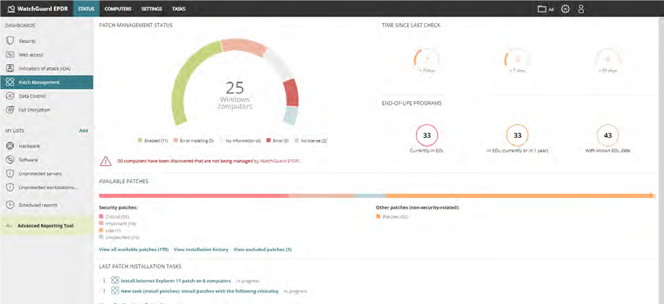
Task: Open Data Control icon in sidebar
Action: (x=11, y=96)
